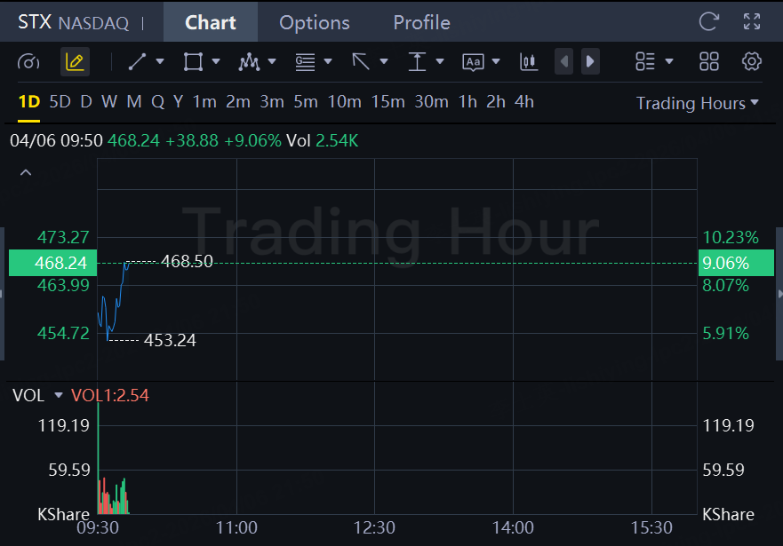
Task: Expand chart to fullscreen
Action: tap(752, 22)
